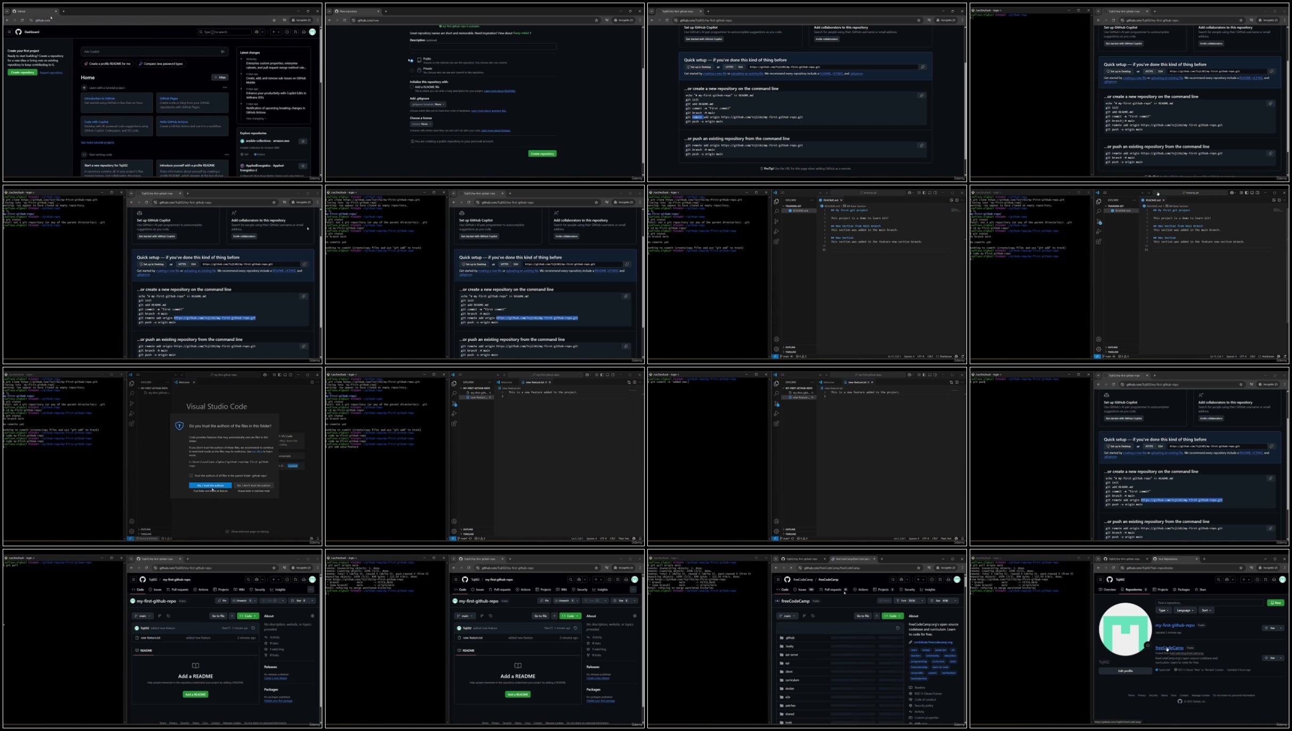Open the main branch dropdown in the freeCodeCamp repo

click(787, 616)
